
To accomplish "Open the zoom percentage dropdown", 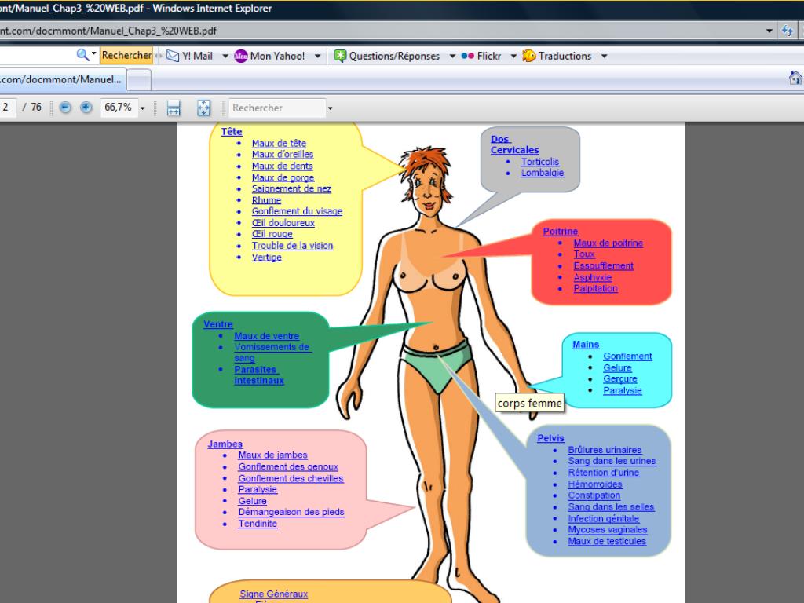I will (x=143, y=108).
